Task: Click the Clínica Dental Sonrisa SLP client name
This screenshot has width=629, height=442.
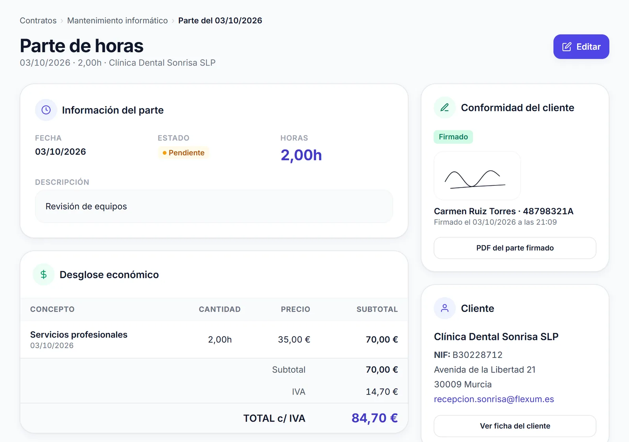Action: click(496, 337)
